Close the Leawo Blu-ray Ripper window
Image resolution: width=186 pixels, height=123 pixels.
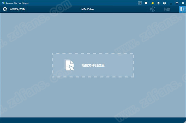tap(183, 3)
